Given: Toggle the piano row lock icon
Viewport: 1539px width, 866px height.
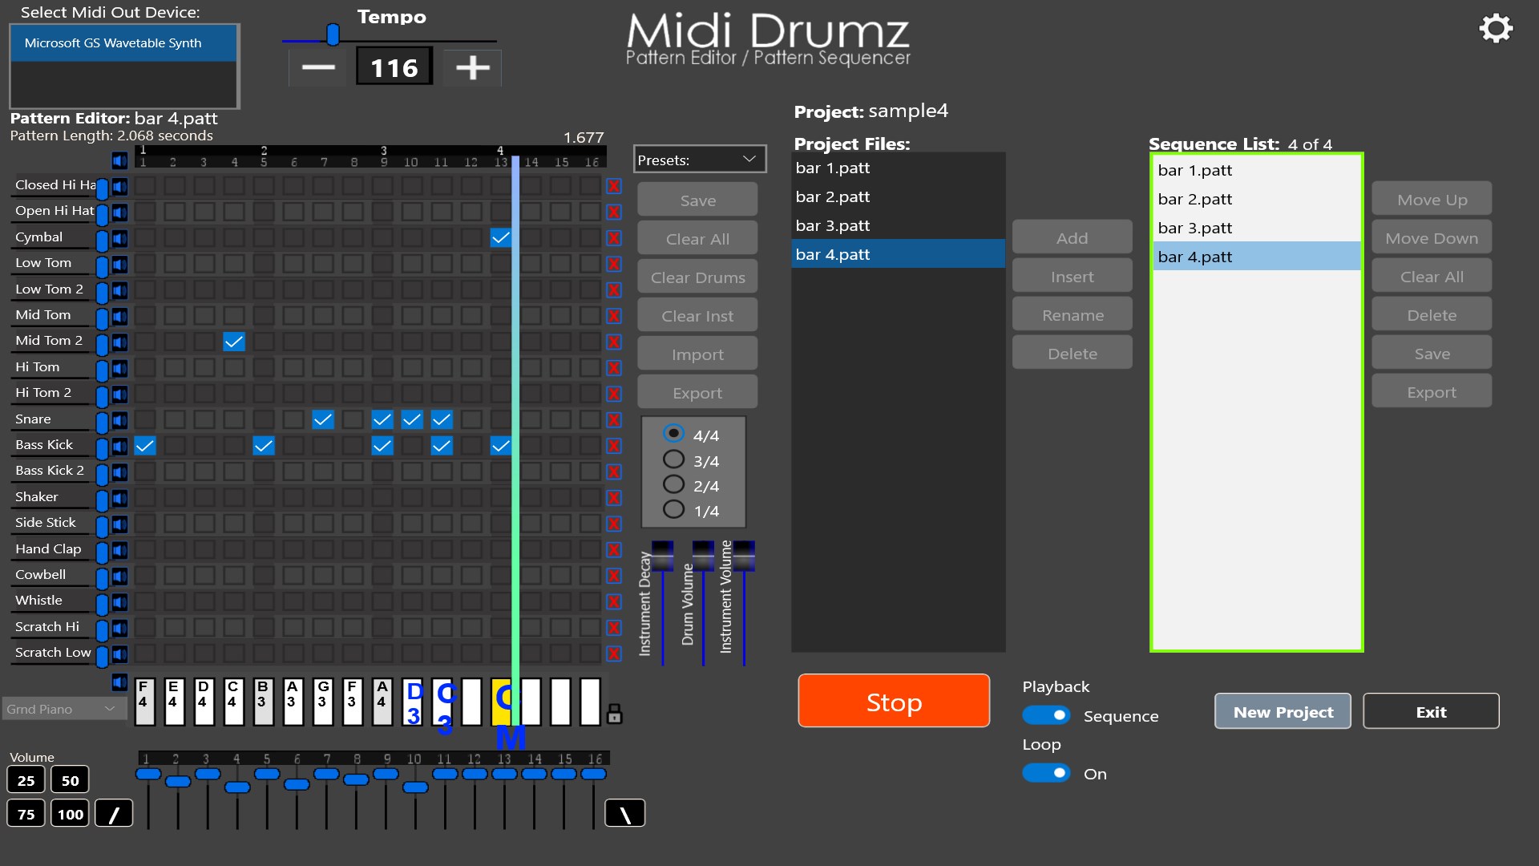Looking at the screenshot, I should pyautogui.click(x=615, y=713).
